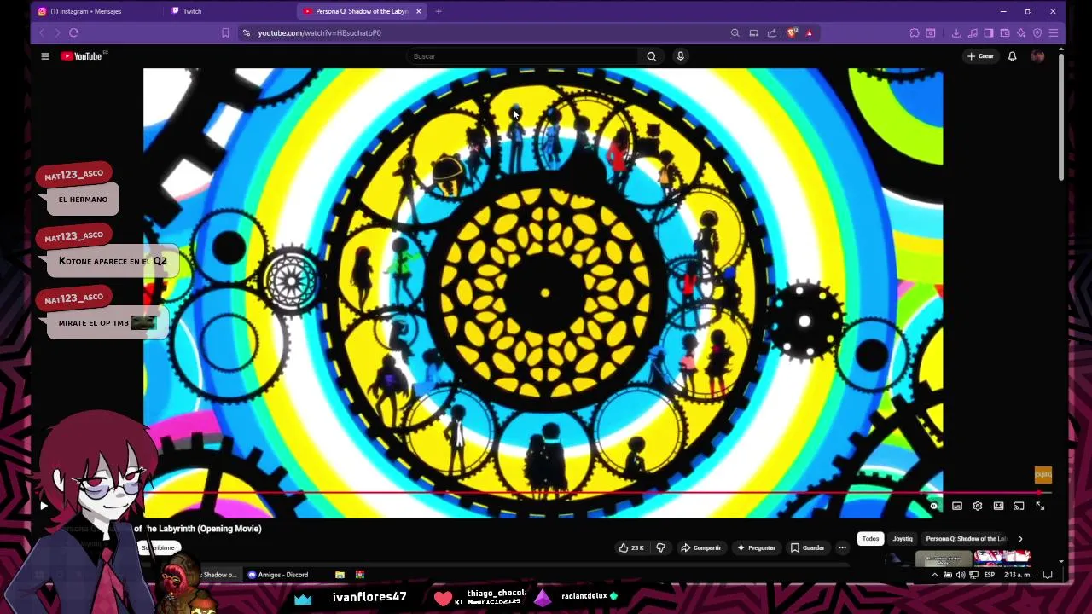Viewport: 1092px width, 614px height.
Task: Click the Preguntar button
Action: [x=756, y=547]
